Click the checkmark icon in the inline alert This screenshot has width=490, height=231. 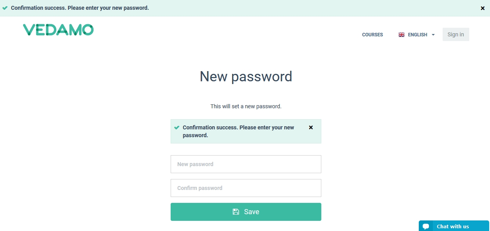[177, 127]
